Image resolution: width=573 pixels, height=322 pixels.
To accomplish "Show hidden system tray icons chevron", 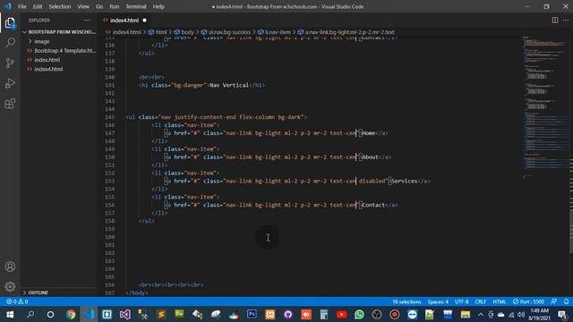I will pos(480,314).
